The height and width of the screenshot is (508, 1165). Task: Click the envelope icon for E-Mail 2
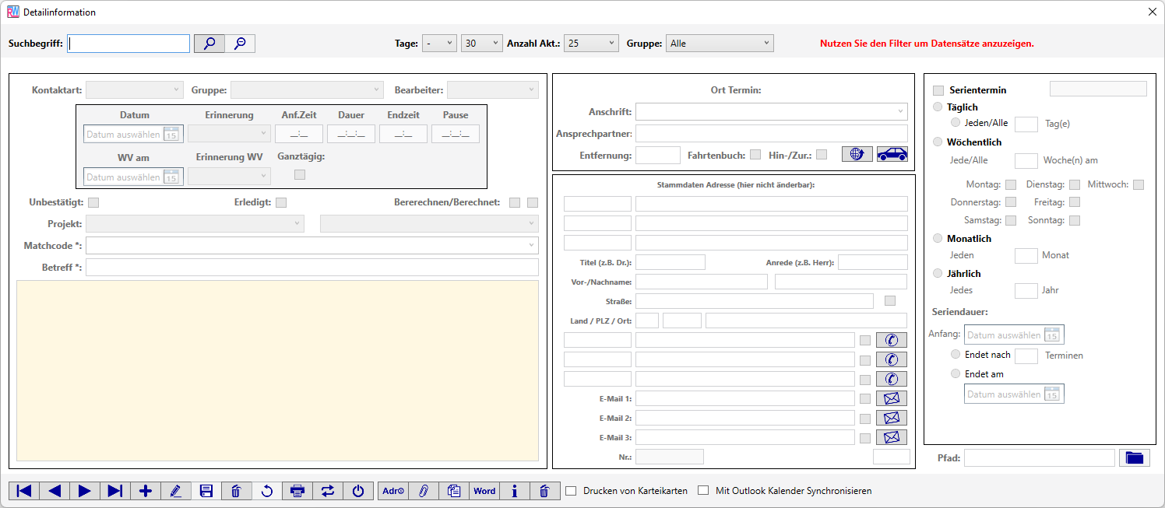[892, 418]
